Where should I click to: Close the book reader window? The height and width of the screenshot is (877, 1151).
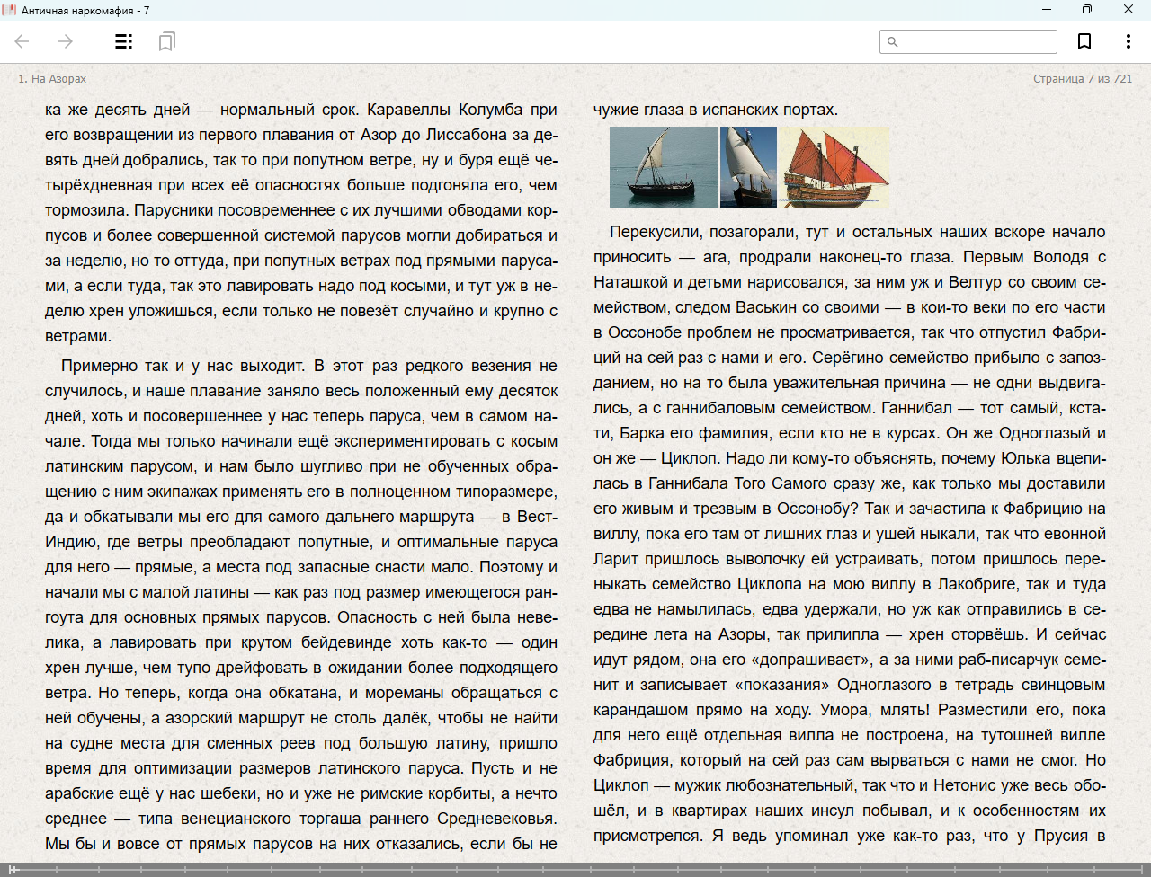coord(1129,10)
